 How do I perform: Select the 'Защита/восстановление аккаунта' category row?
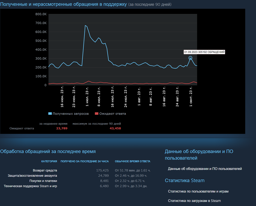pos(32,176)
